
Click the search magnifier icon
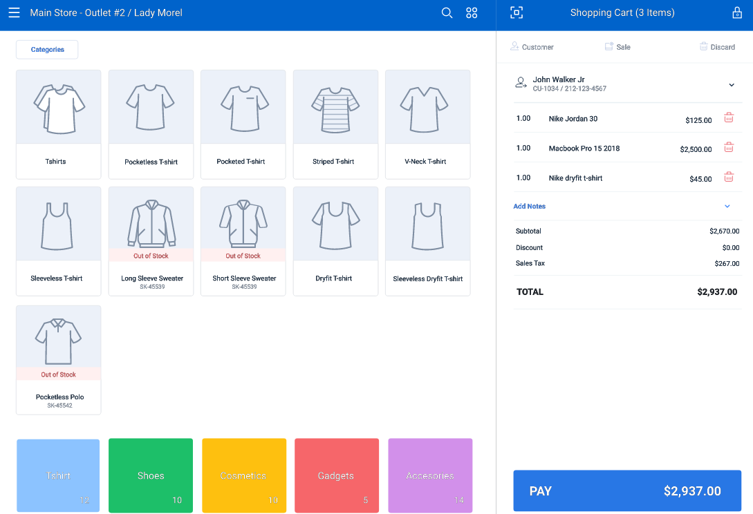[447, 13]
